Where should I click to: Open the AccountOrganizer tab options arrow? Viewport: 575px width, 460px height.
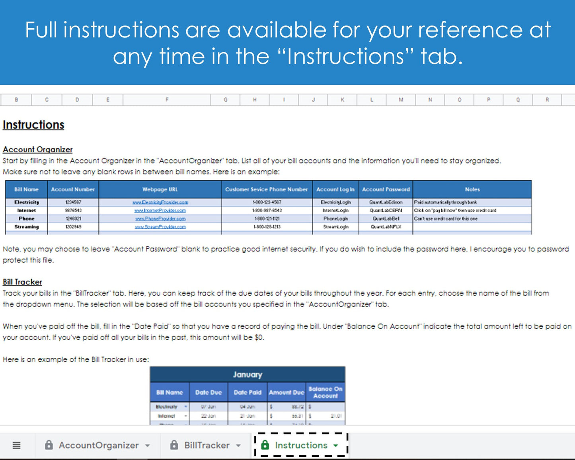149,445
